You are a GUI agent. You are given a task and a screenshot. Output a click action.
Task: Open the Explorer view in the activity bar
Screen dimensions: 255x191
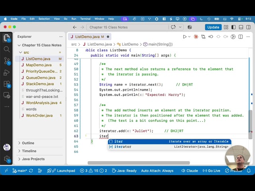(x=6, y=38)
